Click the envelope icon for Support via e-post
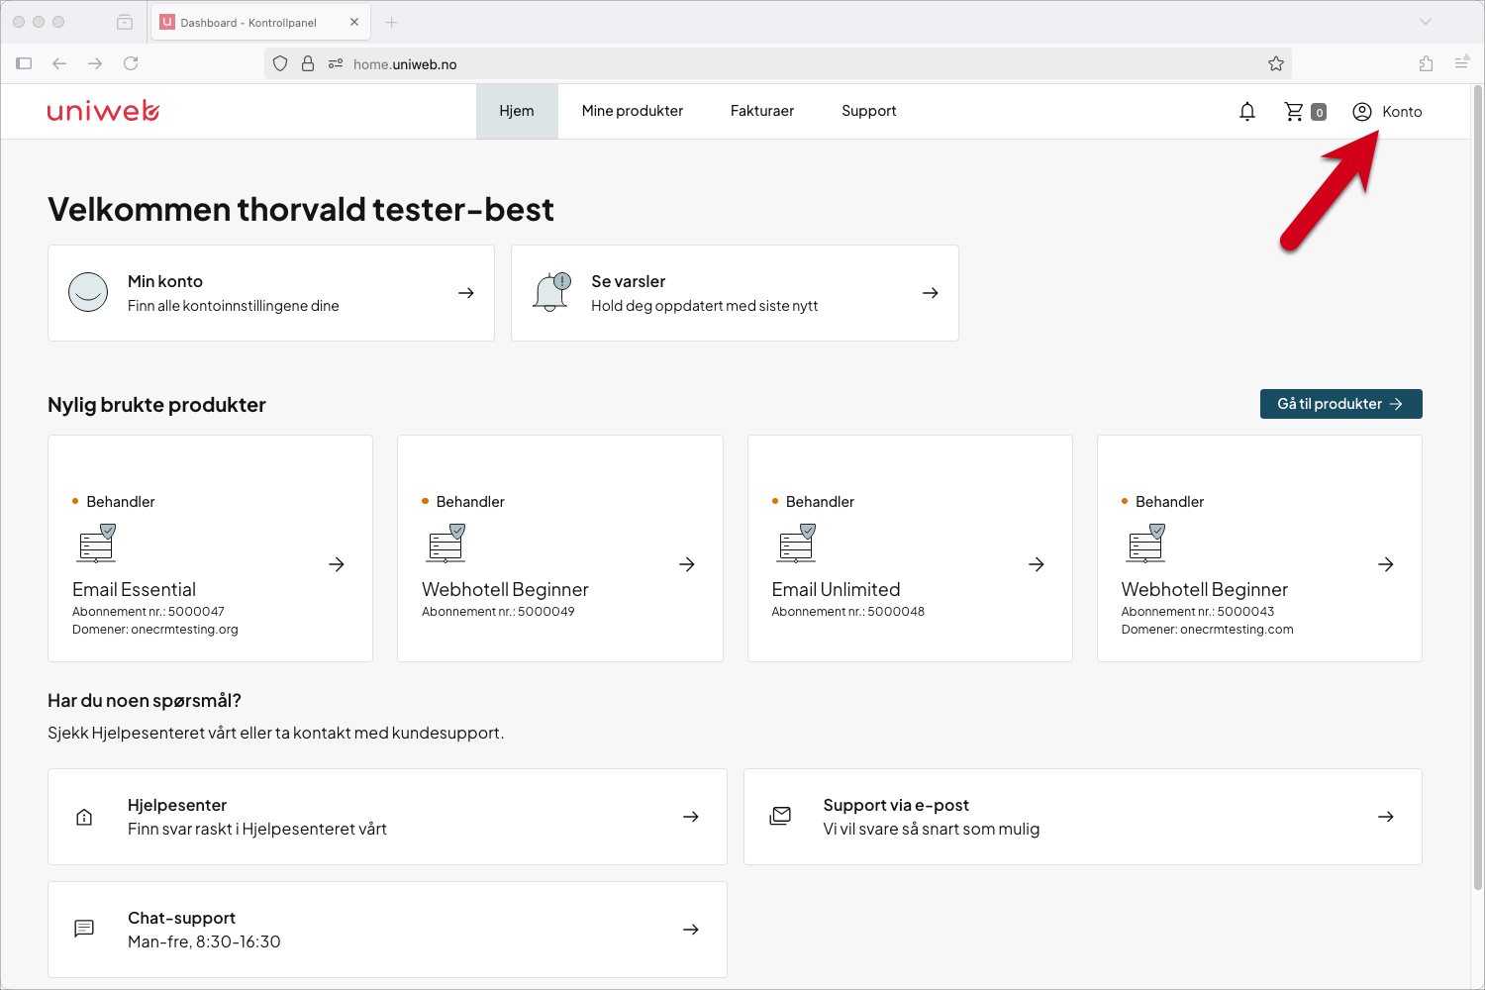The image size is (1485, 990). click(780, 817)
